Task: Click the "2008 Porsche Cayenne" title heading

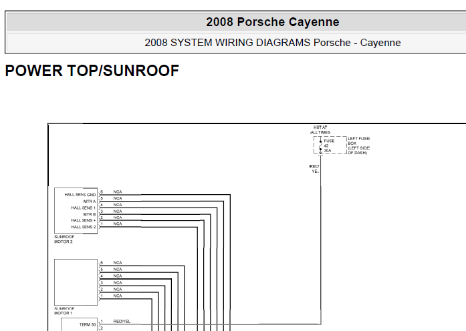Action: tap(273, 22)
